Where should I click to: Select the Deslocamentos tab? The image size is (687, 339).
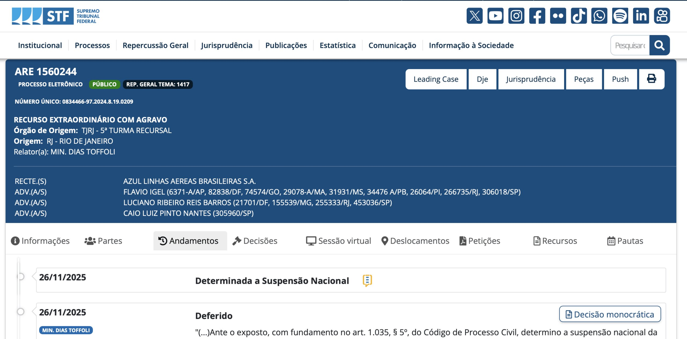click(x=415, y=241)
